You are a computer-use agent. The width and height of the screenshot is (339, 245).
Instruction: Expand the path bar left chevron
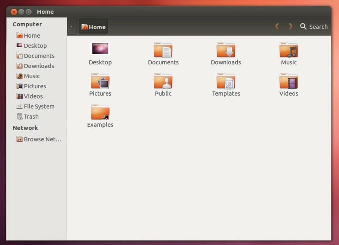(x=72, y=27)
